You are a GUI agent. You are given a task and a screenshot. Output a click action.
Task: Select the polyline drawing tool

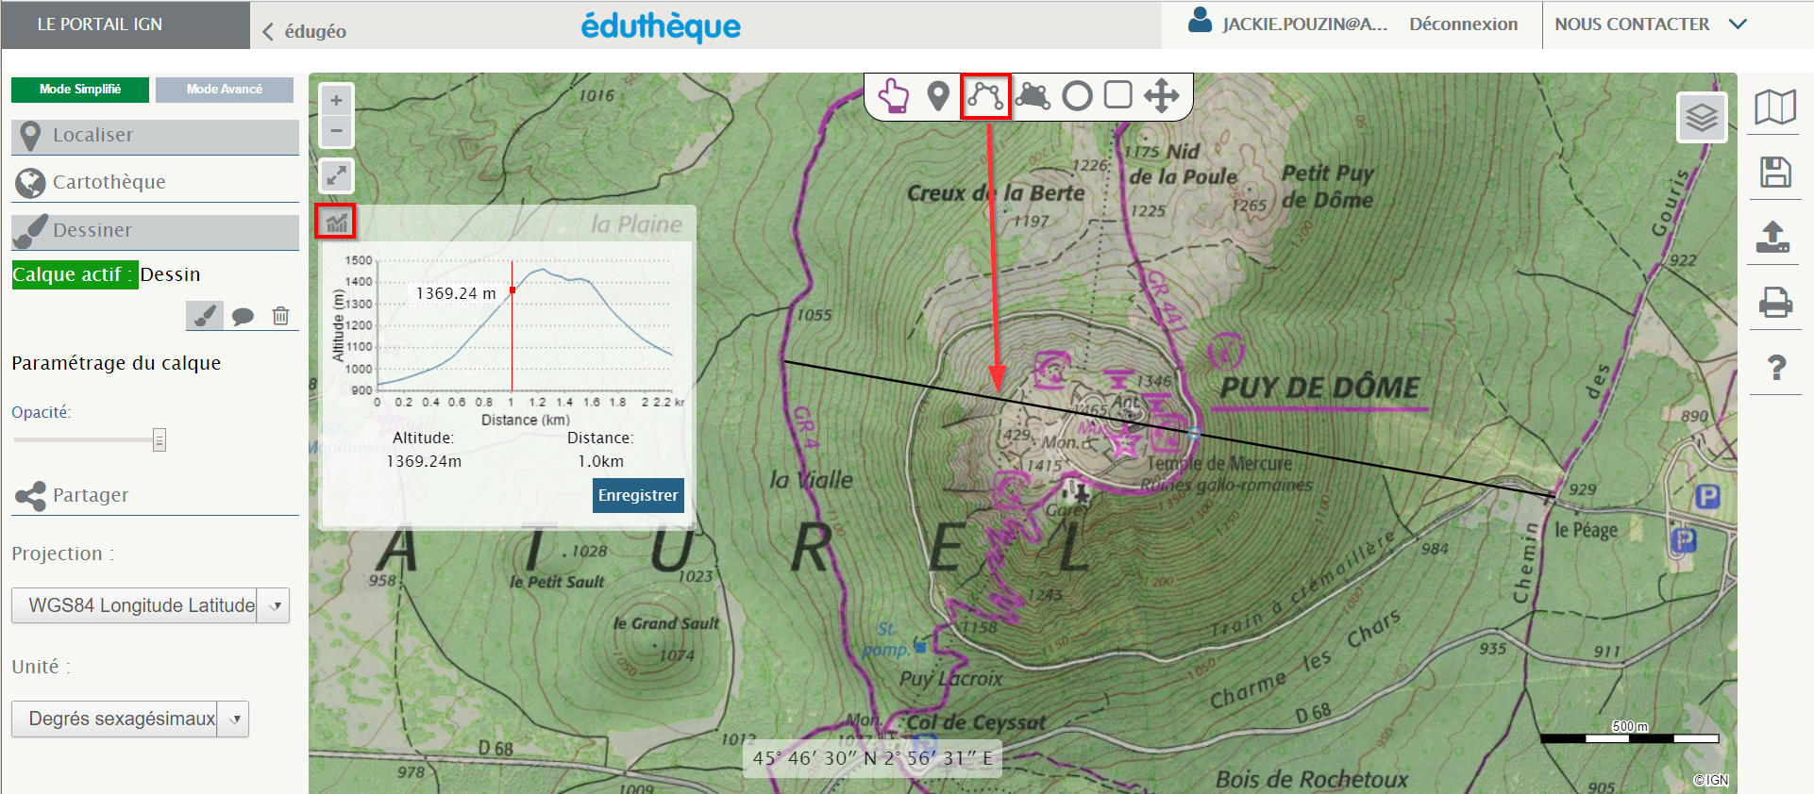tap(985, 96)
